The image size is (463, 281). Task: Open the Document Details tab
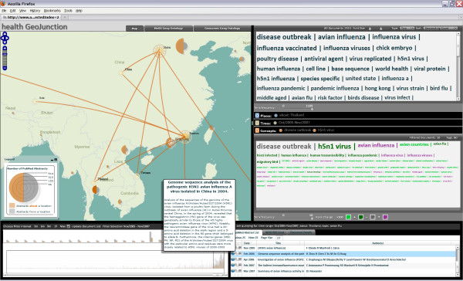coord(301,232)
